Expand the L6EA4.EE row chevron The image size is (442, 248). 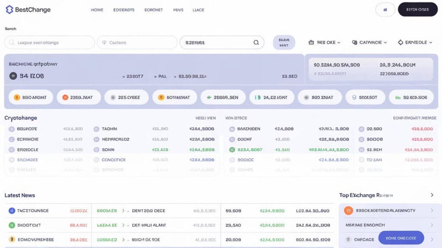[x=123, y=225]
